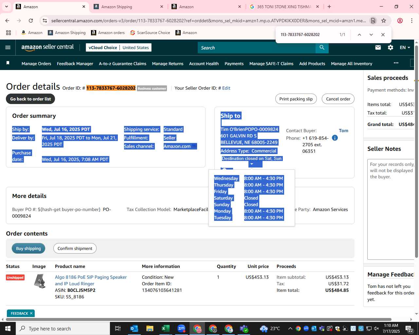Bookmark this page with star icon

point(384,21)
